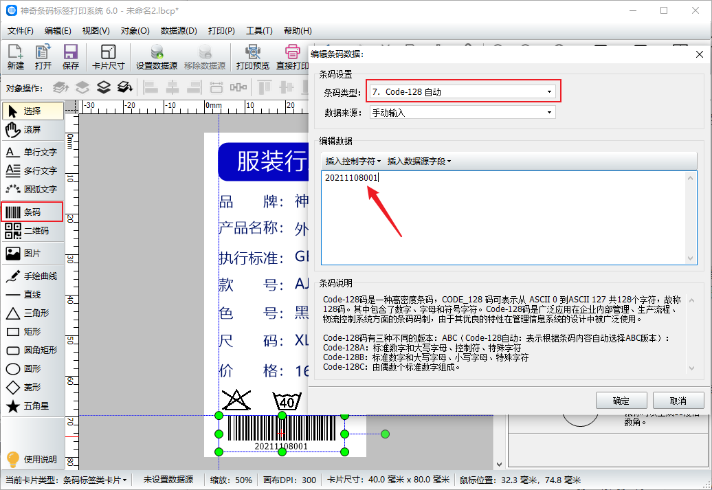The width and height of the screenshot is (712, 490).
Task: Open the 编辑(E) menu
Action: (x=58, y=31)
